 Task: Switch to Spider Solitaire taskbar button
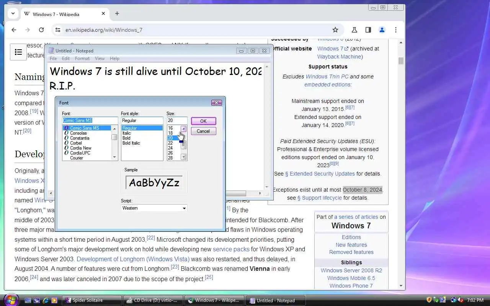tap(91, 300)
